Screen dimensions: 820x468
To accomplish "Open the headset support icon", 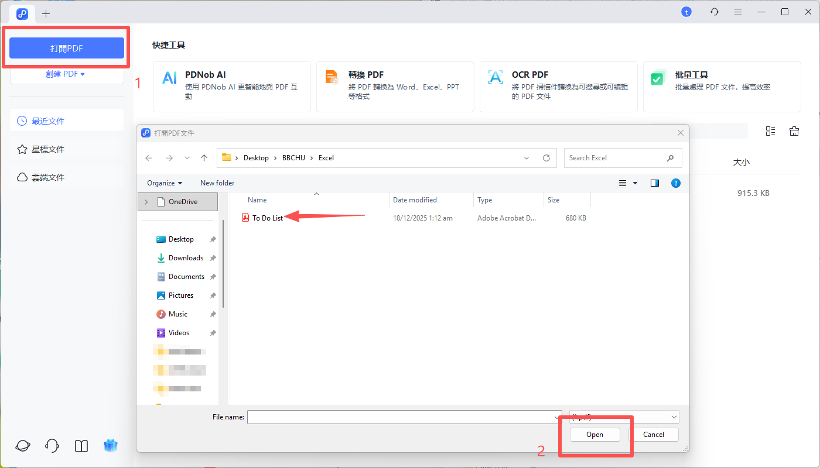I will point(52,446).
